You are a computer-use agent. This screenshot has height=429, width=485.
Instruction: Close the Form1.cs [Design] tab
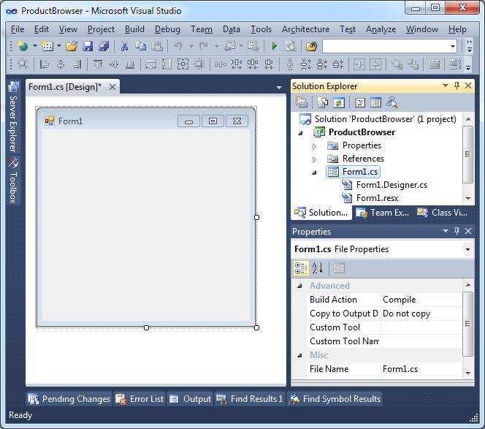click(112, 87)
